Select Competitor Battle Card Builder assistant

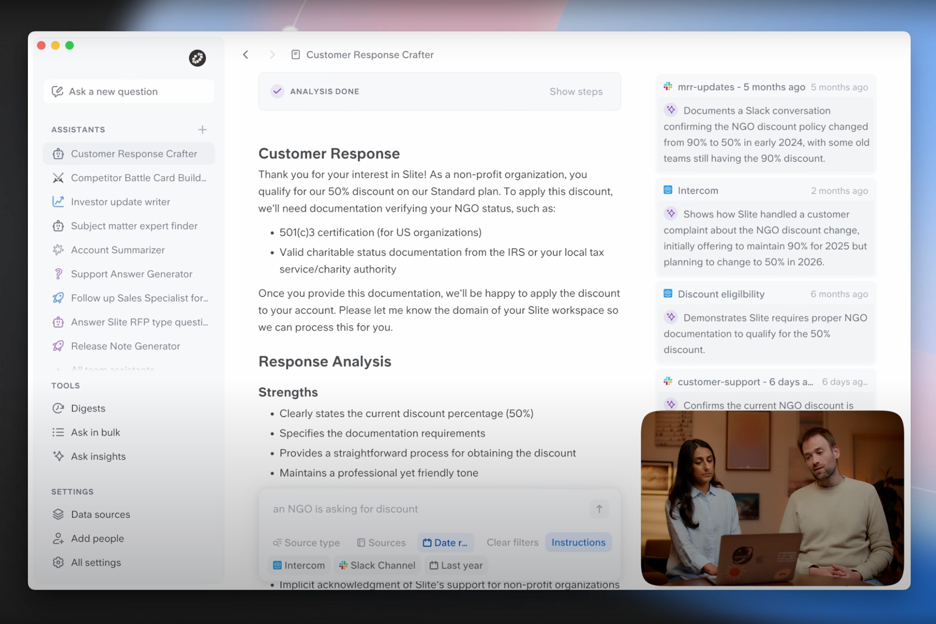tap(138, 178)
